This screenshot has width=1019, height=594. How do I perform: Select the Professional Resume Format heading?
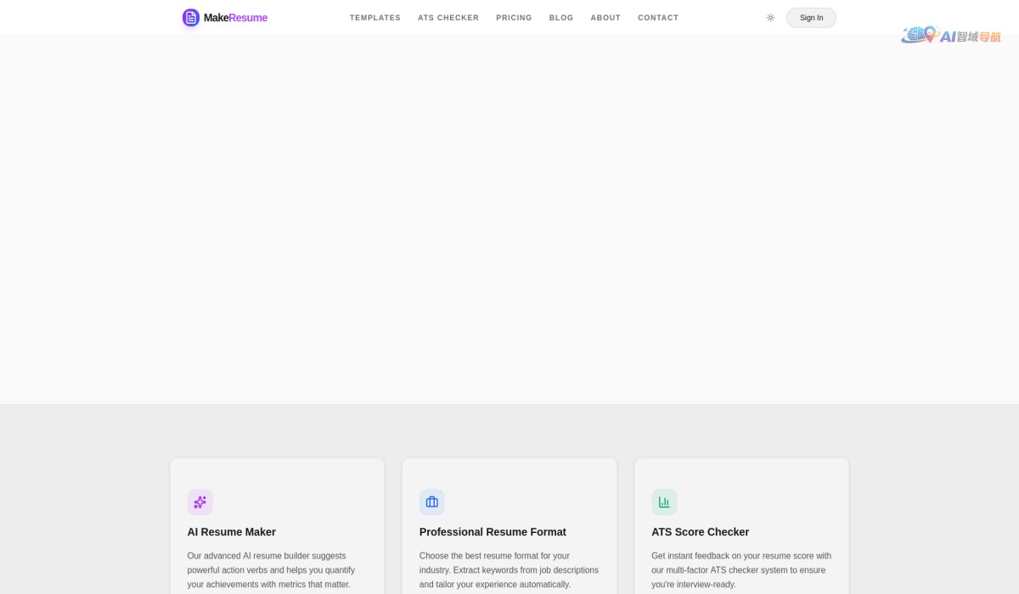pos(493,532)
